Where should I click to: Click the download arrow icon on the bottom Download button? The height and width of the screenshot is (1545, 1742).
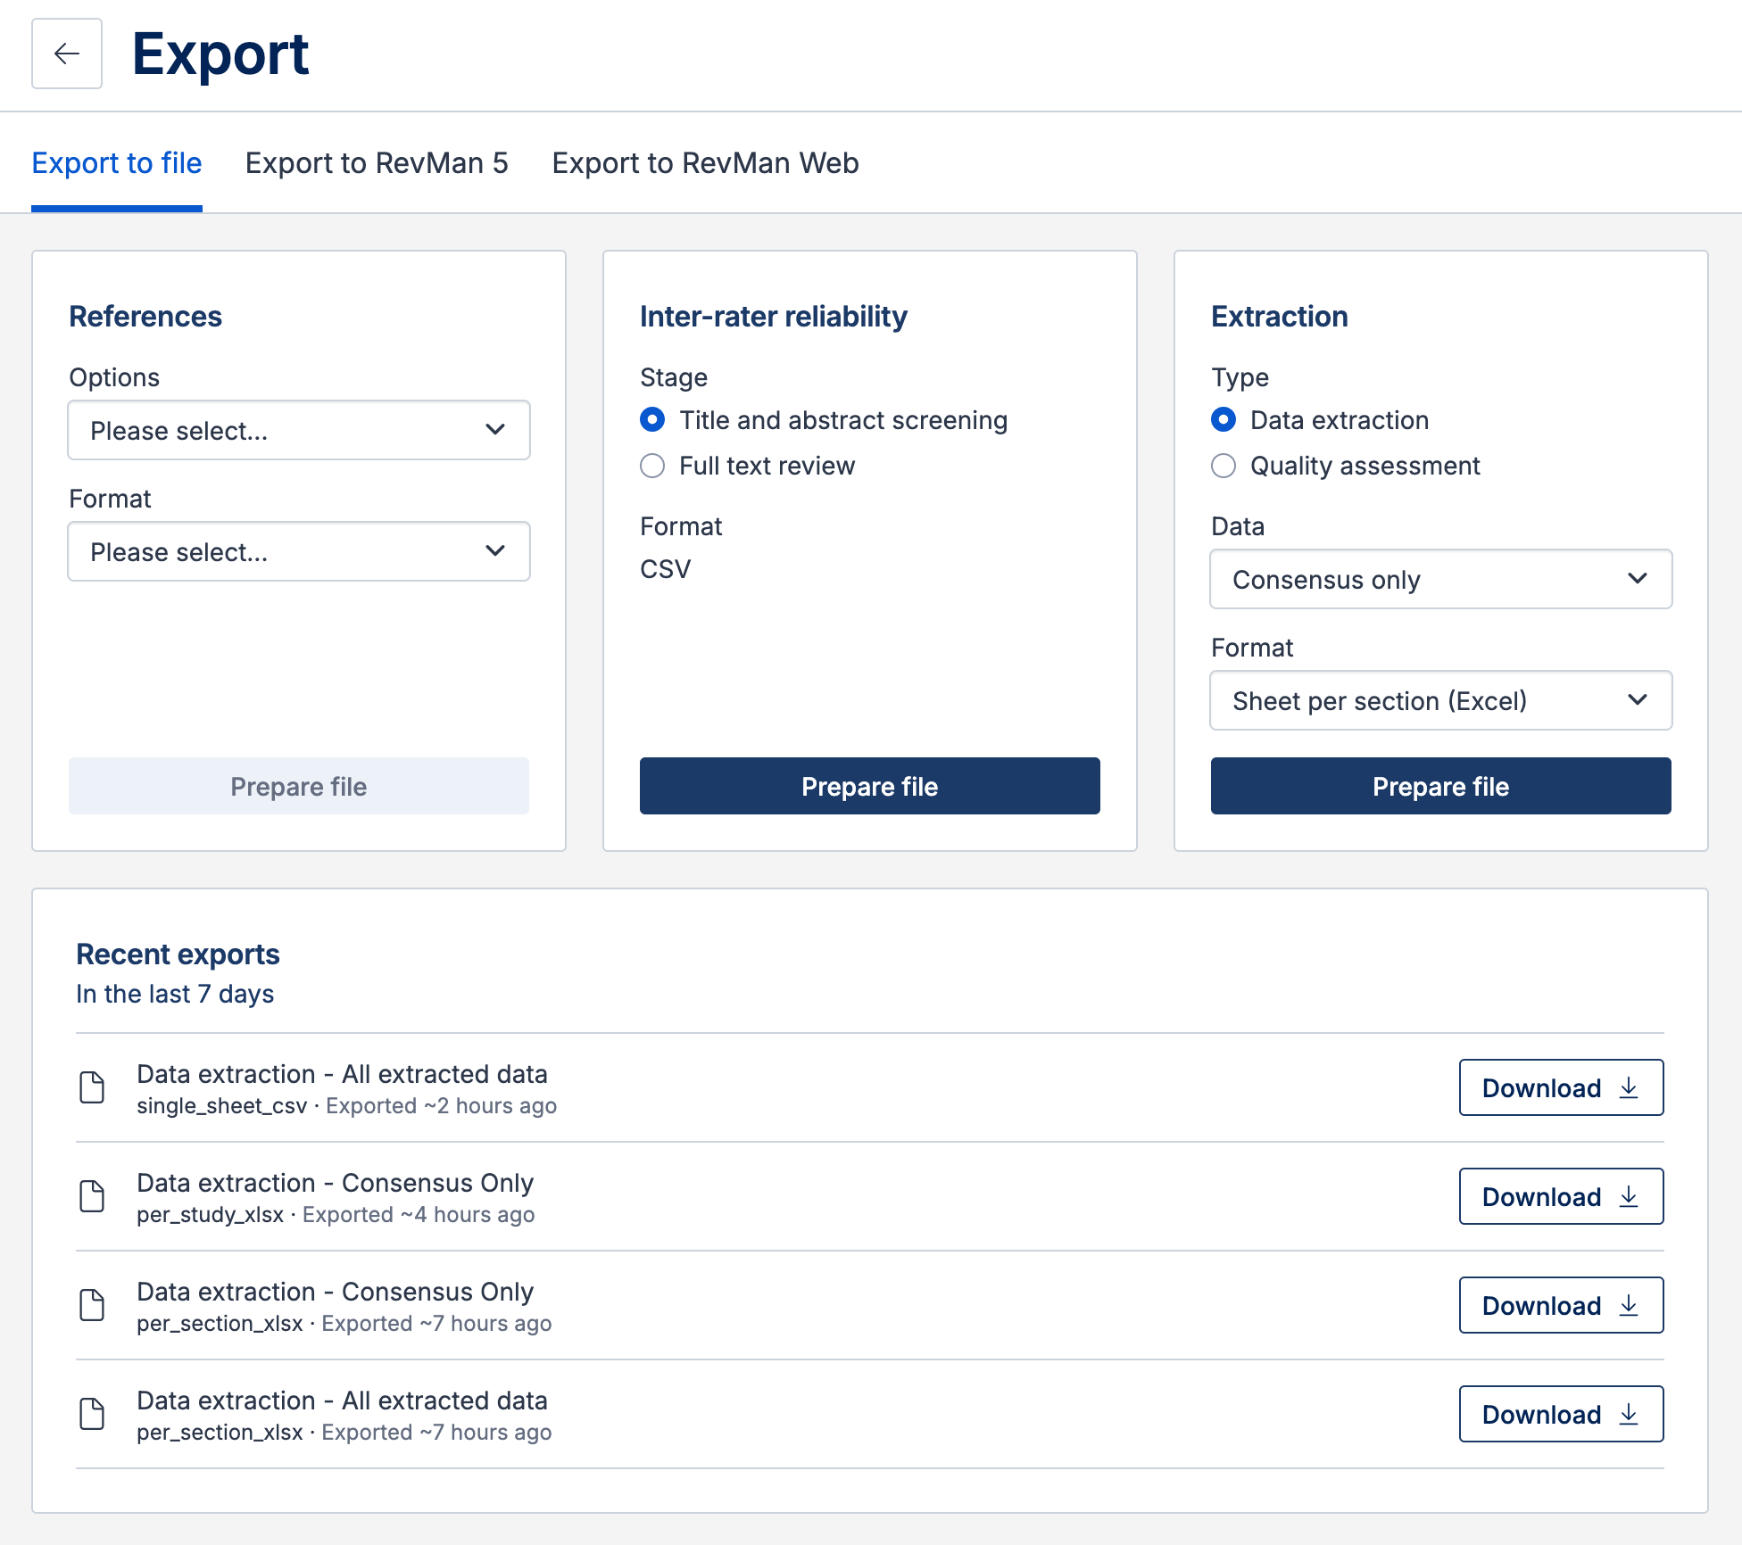click(1628, 1414)
